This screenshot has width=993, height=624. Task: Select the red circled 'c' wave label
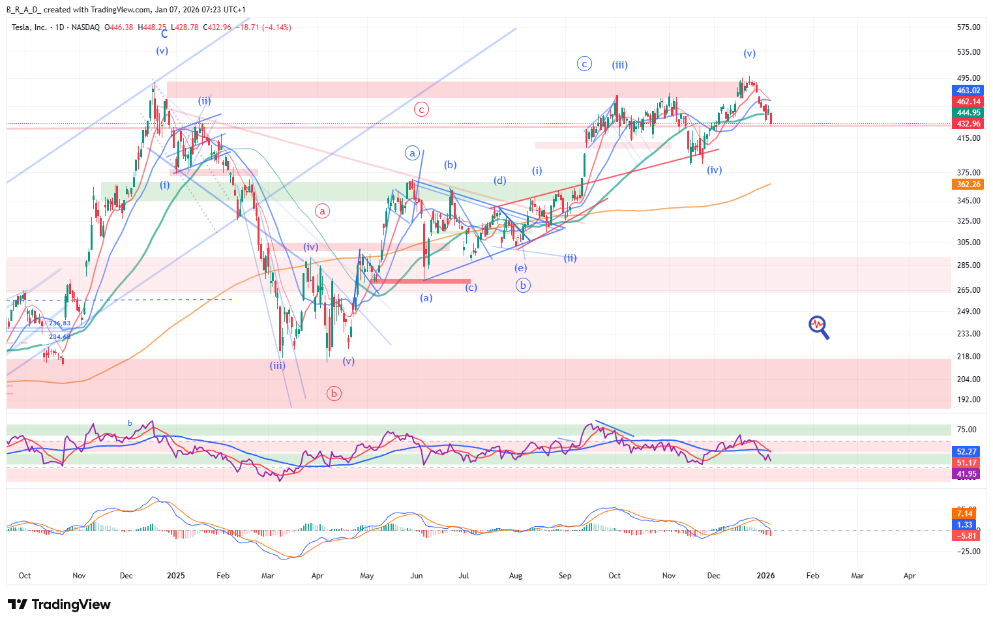click(421, 110)
